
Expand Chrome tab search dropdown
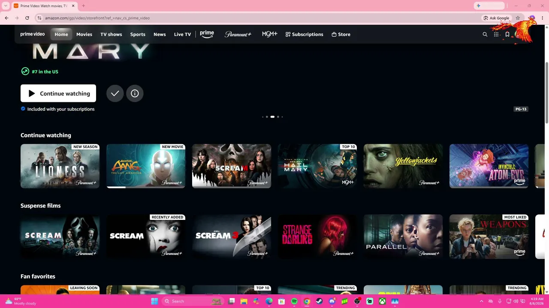(x=6, y=6)
